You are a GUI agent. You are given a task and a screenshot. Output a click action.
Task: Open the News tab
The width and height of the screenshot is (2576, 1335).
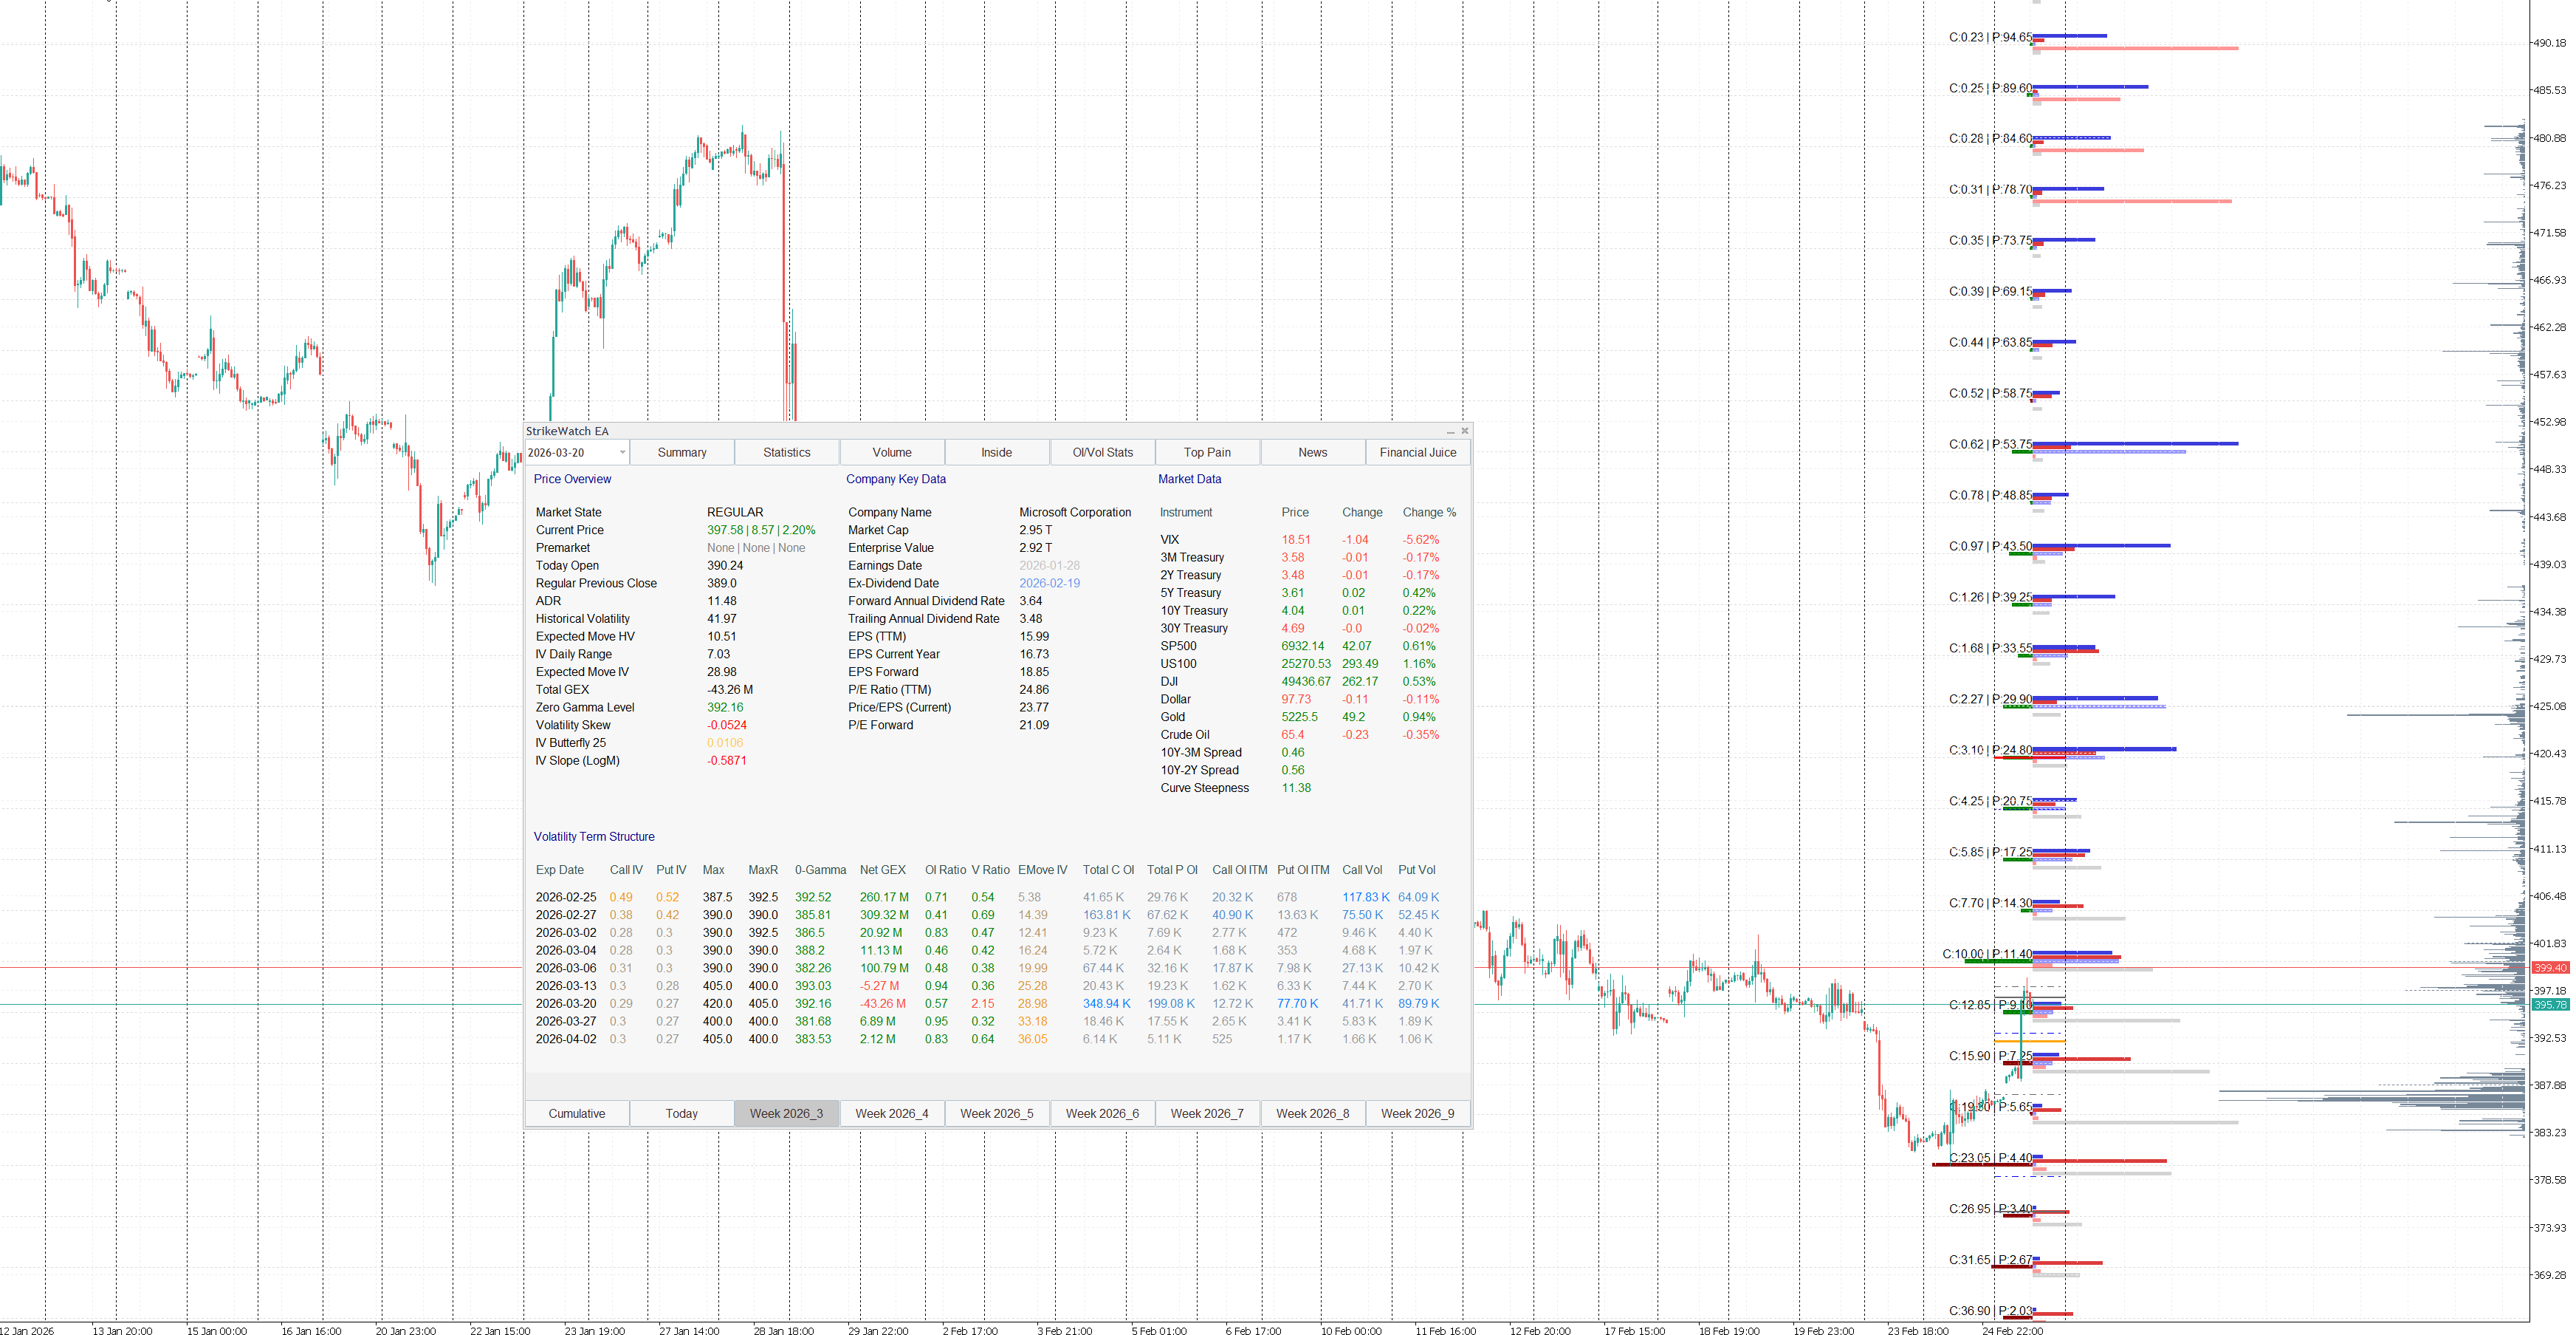(x=1312, y=451)
